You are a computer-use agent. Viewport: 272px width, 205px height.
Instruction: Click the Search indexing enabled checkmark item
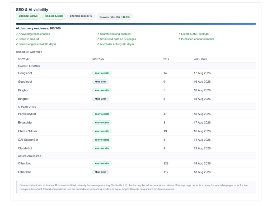pos(114,34)
